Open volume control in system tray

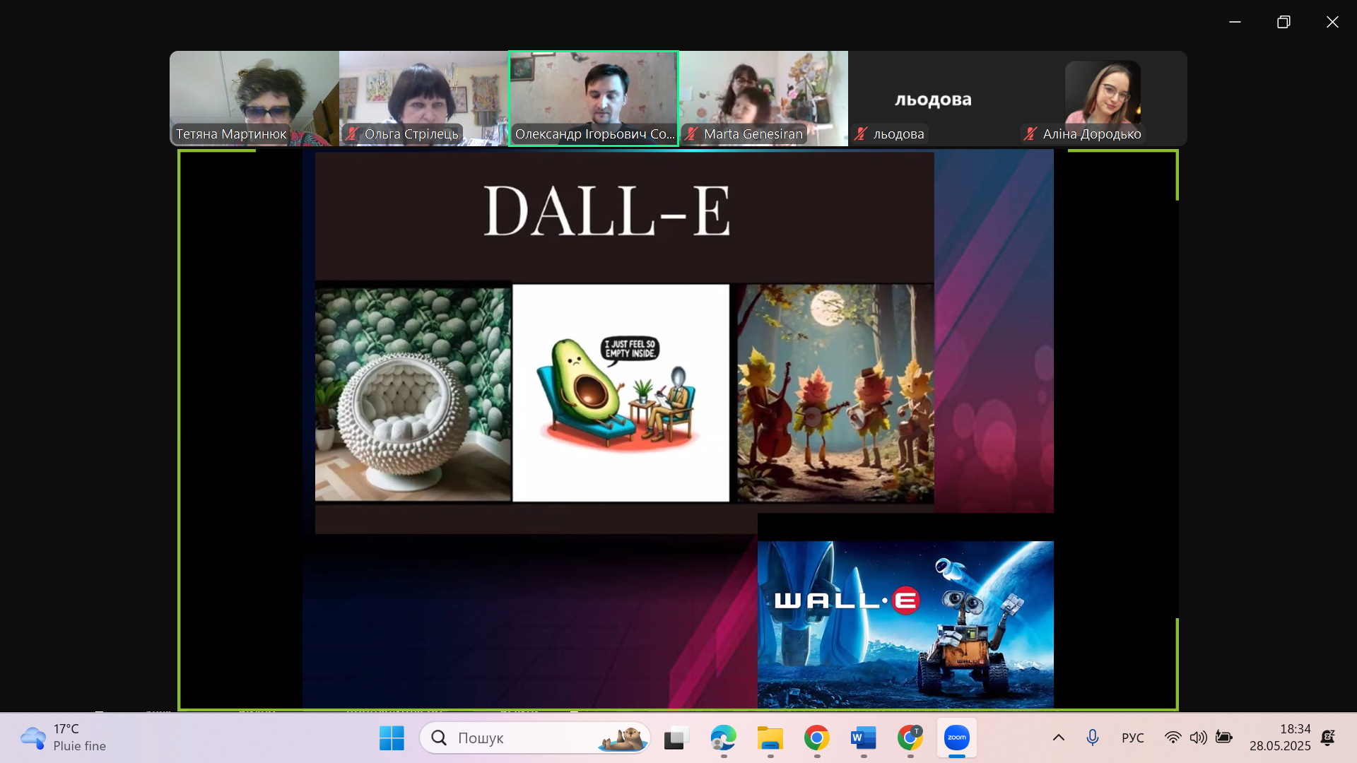point(1198,738)
